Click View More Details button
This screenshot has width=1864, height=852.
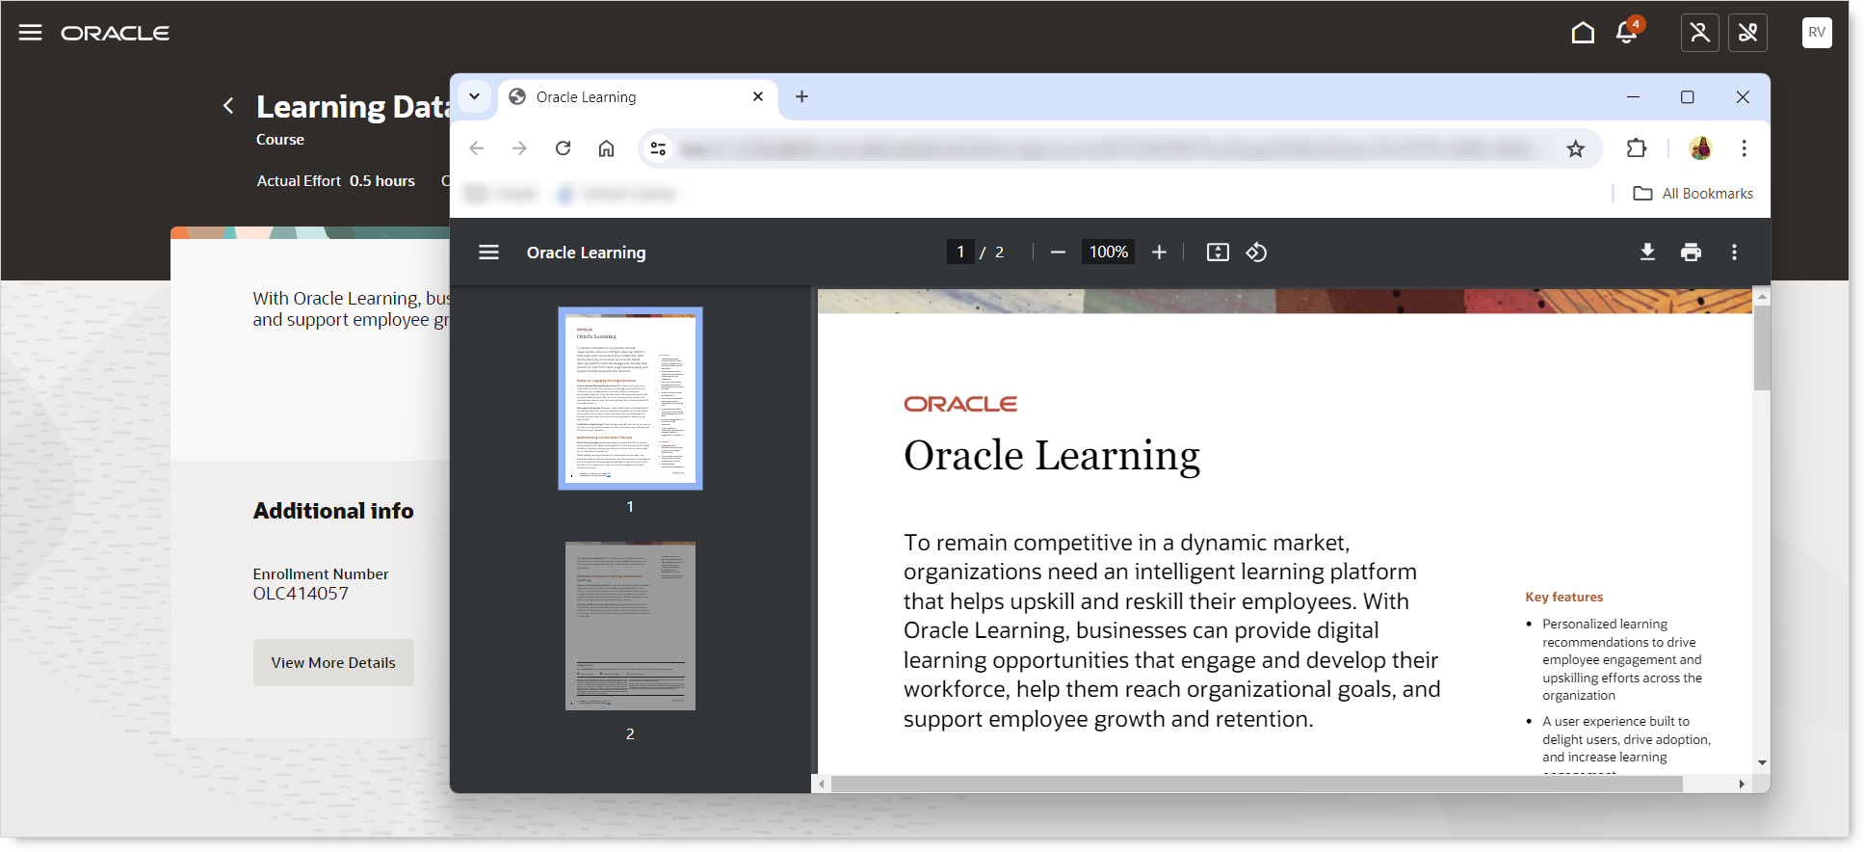click(333, 663)
